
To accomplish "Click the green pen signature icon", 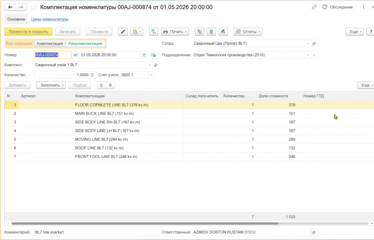I will (x=223, y=32).
